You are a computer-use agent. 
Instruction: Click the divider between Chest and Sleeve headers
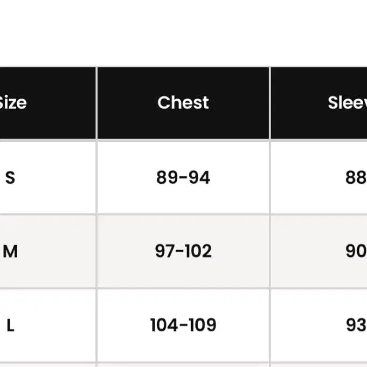[x=269, y=102]
